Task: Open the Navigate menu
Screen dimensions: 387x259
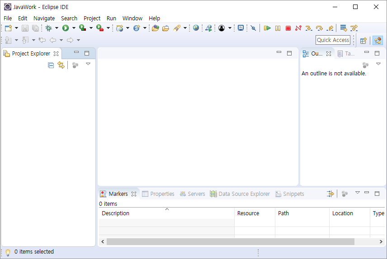Action: 44,18
